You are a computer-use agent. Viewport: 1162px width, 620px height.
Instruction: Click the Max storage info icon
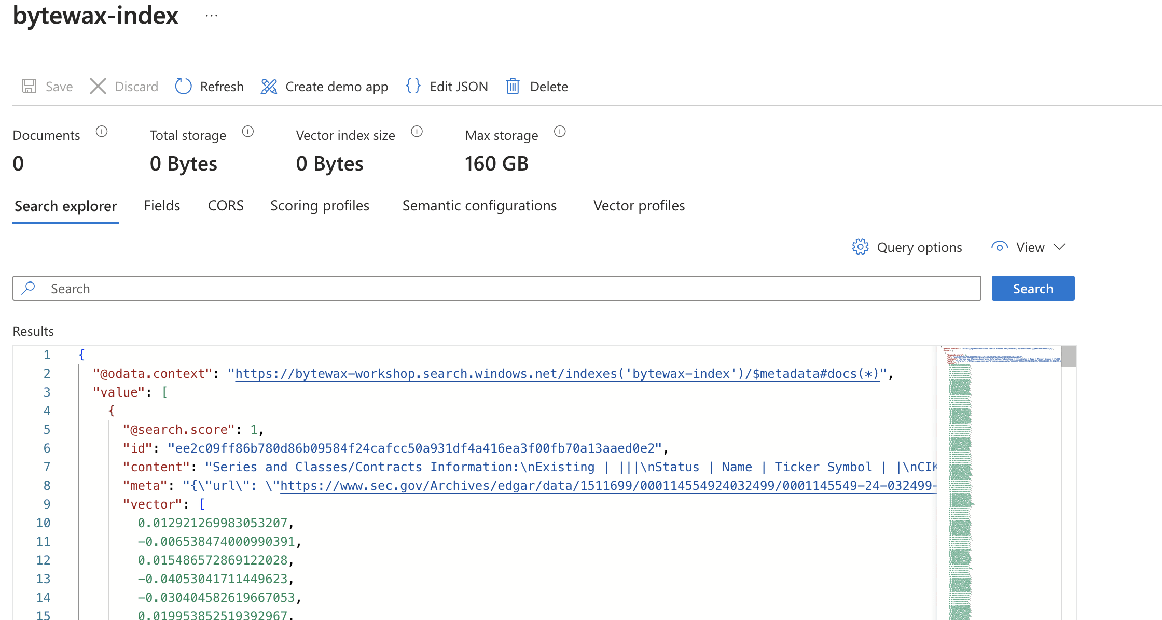click(560, 132)
